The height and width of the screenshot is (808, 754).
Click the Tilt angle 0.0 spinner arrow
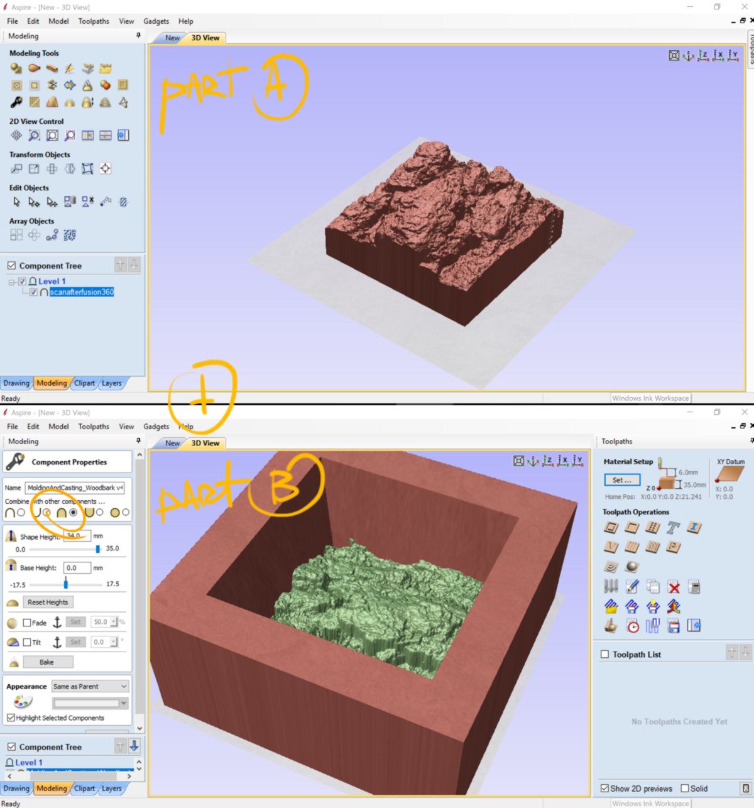[114, 642]
